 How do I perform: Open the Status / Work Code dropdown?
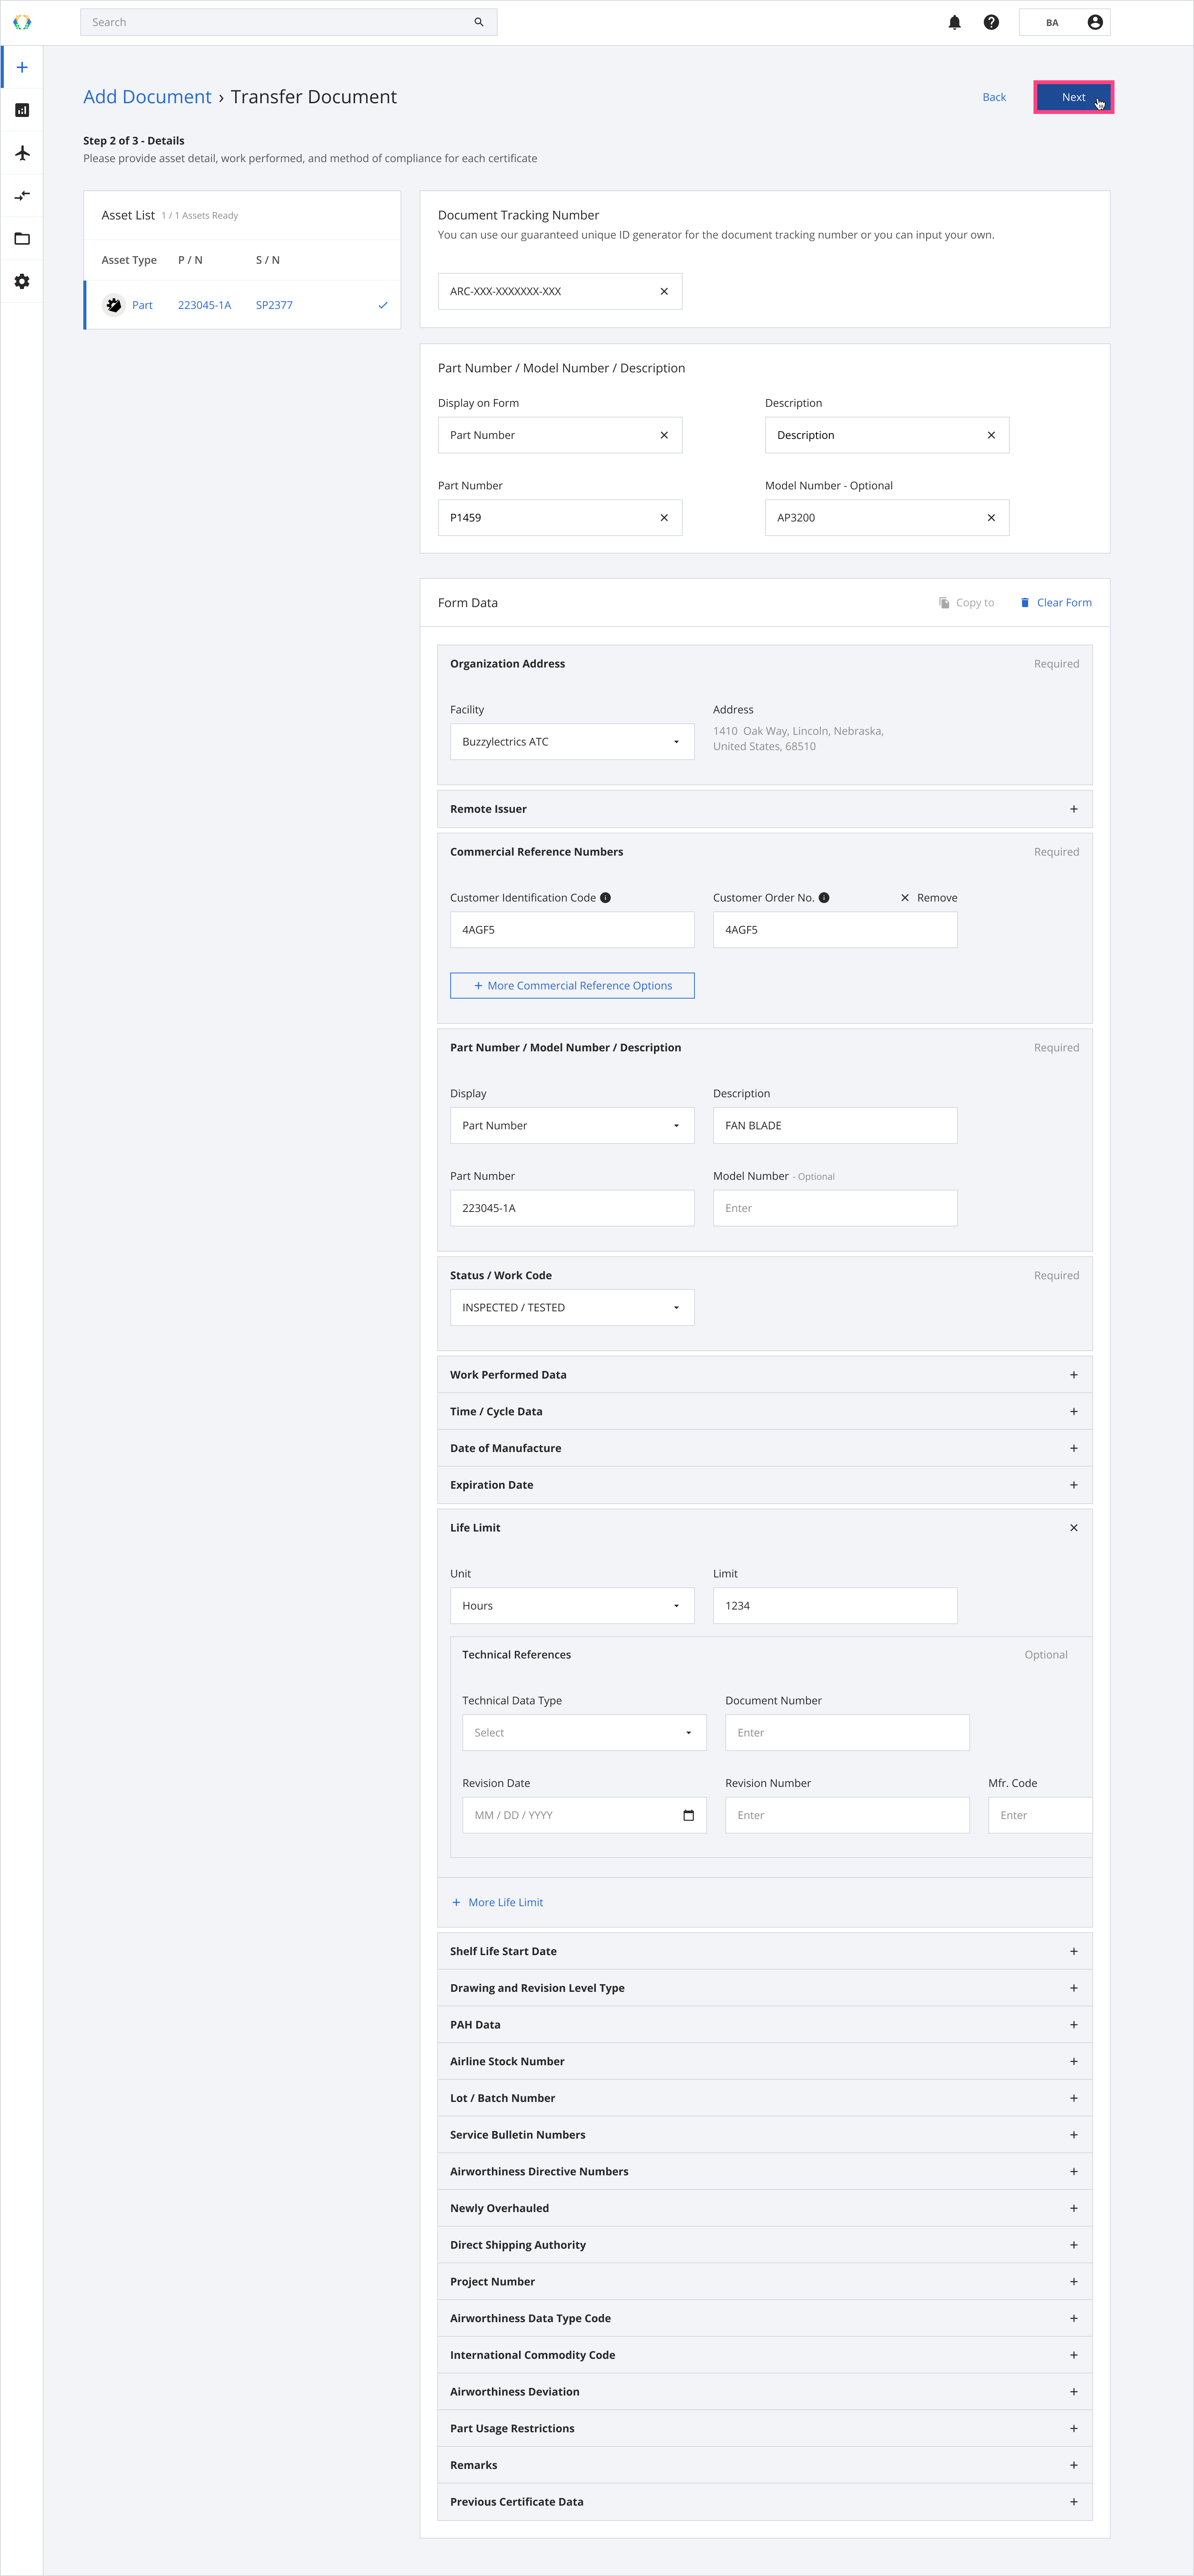[x=572, y=1308]
